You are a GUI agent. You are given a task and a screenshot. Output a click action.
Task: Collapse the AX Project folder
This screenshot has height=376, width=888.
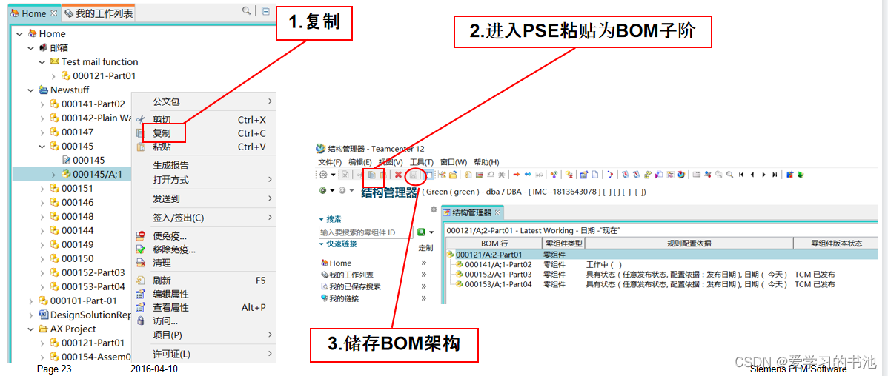31,329
